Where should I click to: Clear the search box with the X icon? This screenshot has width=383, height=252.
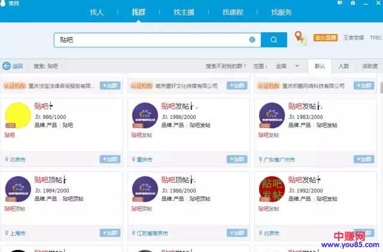[x=252, y=40]
